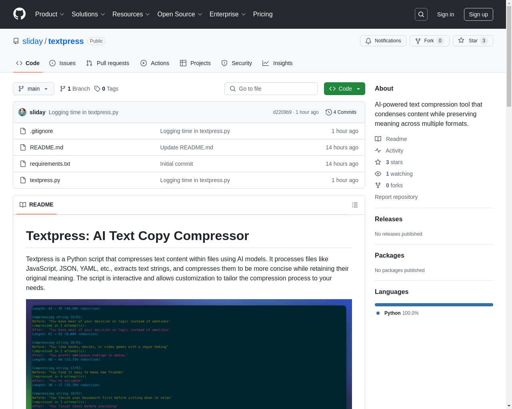
Task: Expand the Product menu
Action: point(50,14)
